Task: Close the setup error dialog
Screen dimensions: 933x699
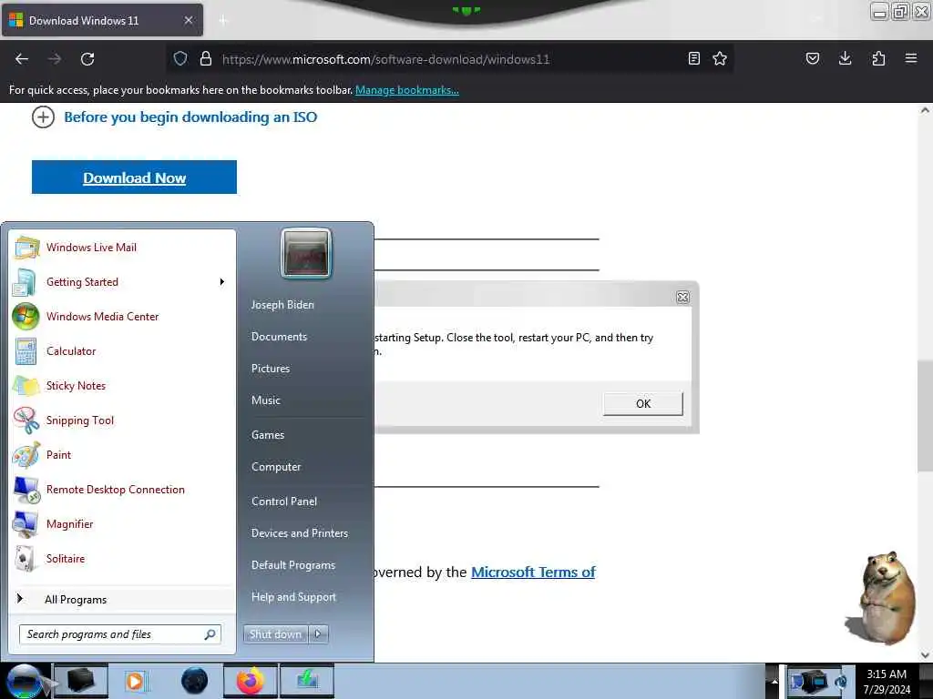Action: (x=682, y=298)
